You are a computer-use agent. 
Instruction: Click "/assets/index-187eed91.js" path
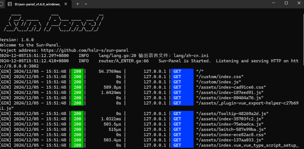[x=230, y=93]
